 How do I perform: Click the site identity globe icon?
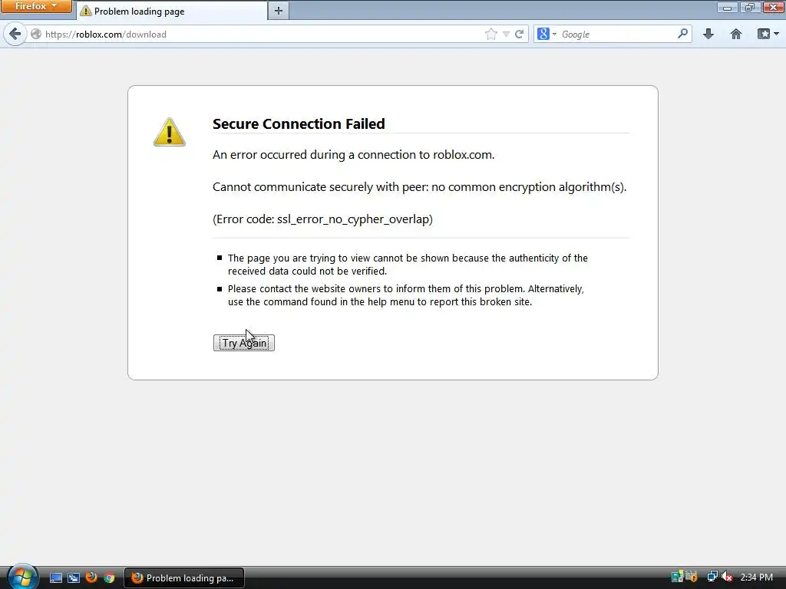36,34
